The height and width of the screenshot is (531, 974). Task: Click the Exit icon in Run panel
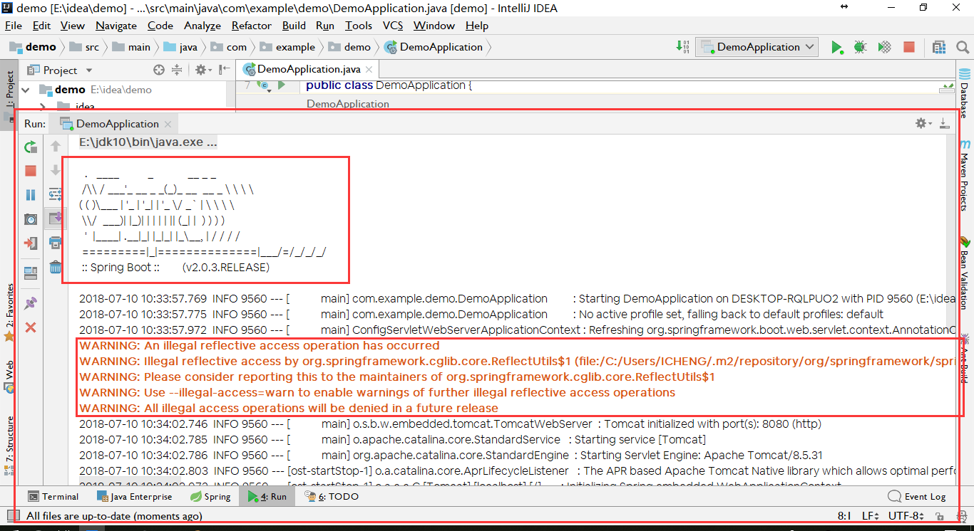pyautogui.click(x=31, y=243)
